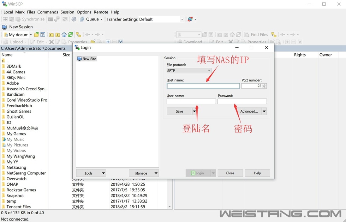Click the local forward arrow icon
Image resolution: width=346 pixels, height=222 pixels.
pos(97,35)
